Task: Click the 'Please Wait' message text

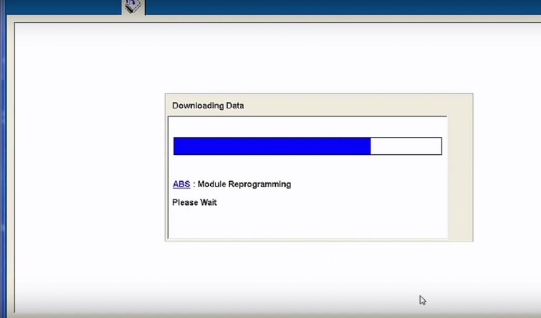Action: tap(194, 202)
